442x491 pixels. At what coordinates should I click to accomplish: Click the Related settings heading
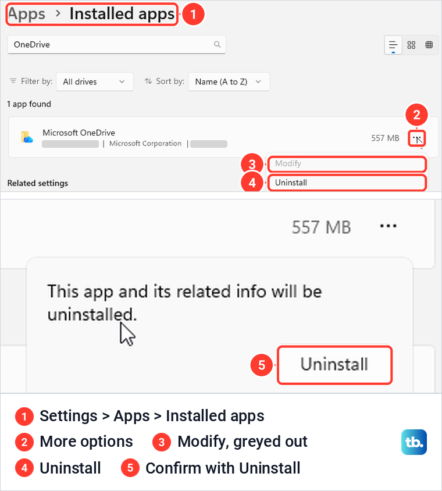[38, 183]
